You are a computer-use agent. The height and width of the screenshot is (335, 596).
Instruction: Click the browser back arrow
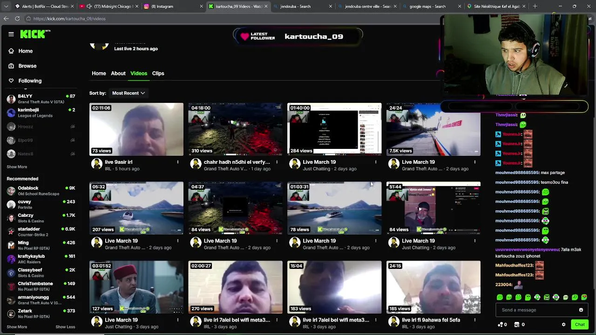tap(6, 19)
